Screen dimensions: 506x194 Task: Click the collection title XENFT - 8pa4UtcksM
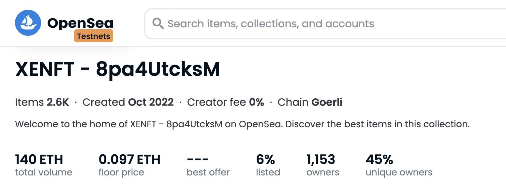(x=117, y=69)
